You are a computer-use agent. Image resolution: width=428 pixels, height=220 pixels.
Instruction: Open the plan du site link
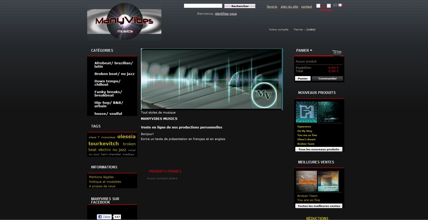(289, 7)
